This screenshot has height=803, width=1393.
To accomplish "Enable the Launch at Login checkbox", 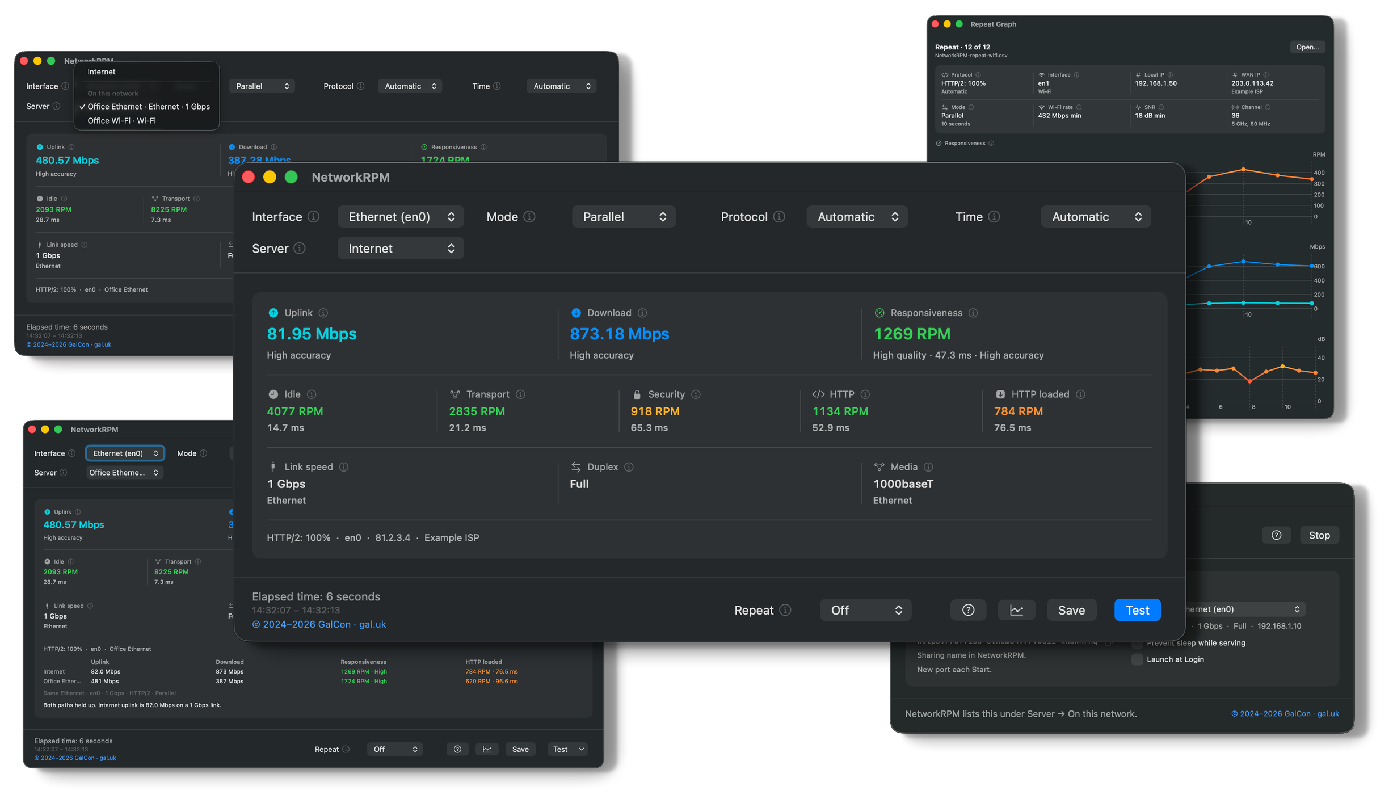I will coord(1137,659).
